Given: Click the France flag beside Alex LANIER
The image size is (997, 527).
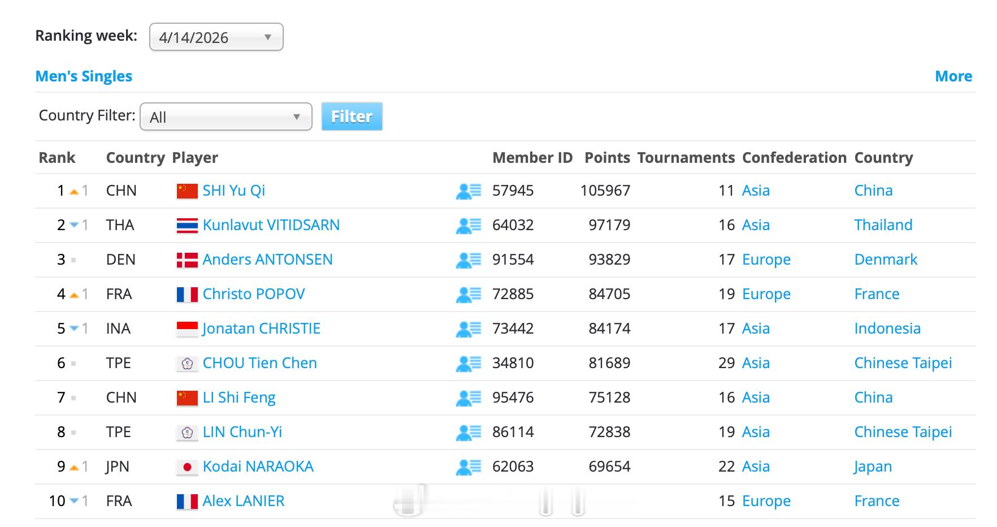Looking at the screenshot, I should 187,502.
